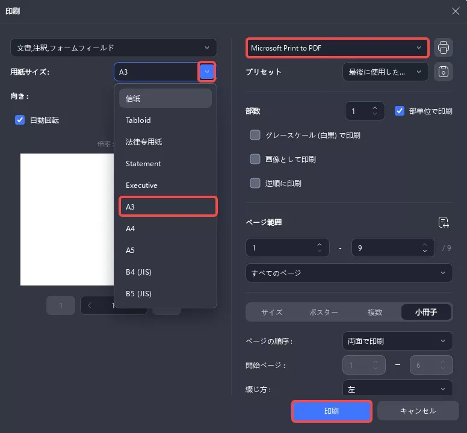Select Executive paper size
The height and width of the screenshot is (433, 467).
click(165, 185)
